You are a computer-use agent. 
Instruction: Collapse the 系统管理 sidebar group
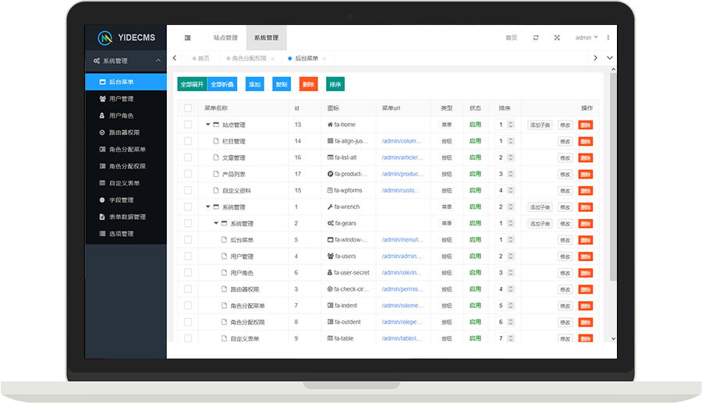pyautogui.click(x=158, y=61)
